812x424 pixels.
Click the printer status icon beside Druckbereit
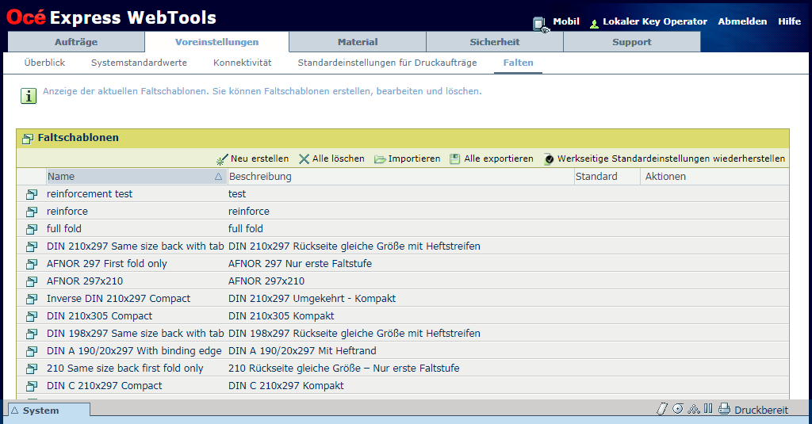[x=724, y=410]
